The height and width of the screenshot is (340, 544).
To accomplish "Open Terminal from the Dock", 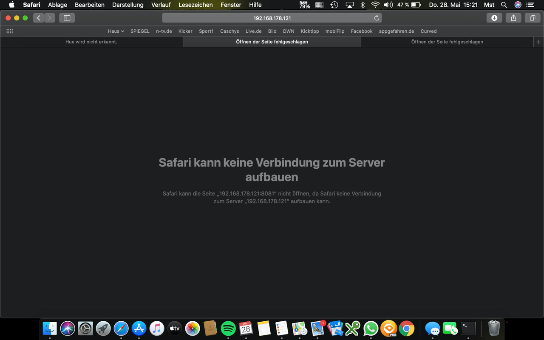I will [x=468, y=329].
